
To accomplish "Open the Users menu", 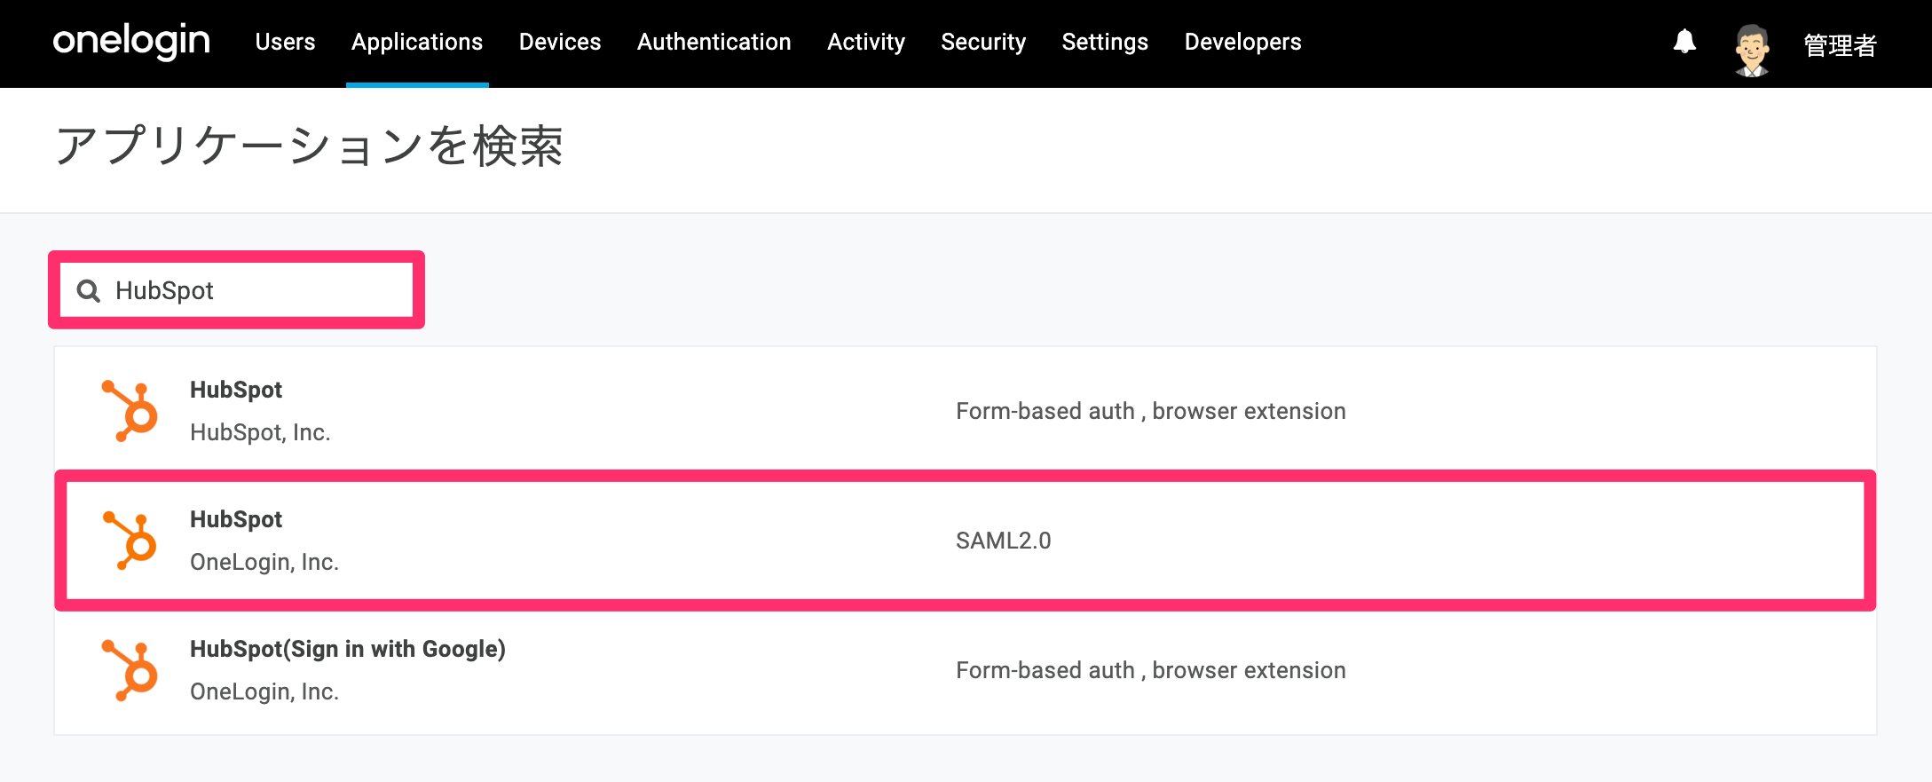I will pos(285,42).
